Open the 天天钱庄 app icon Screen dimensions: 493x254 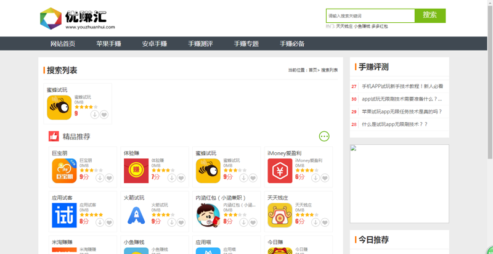click(280, 215)
